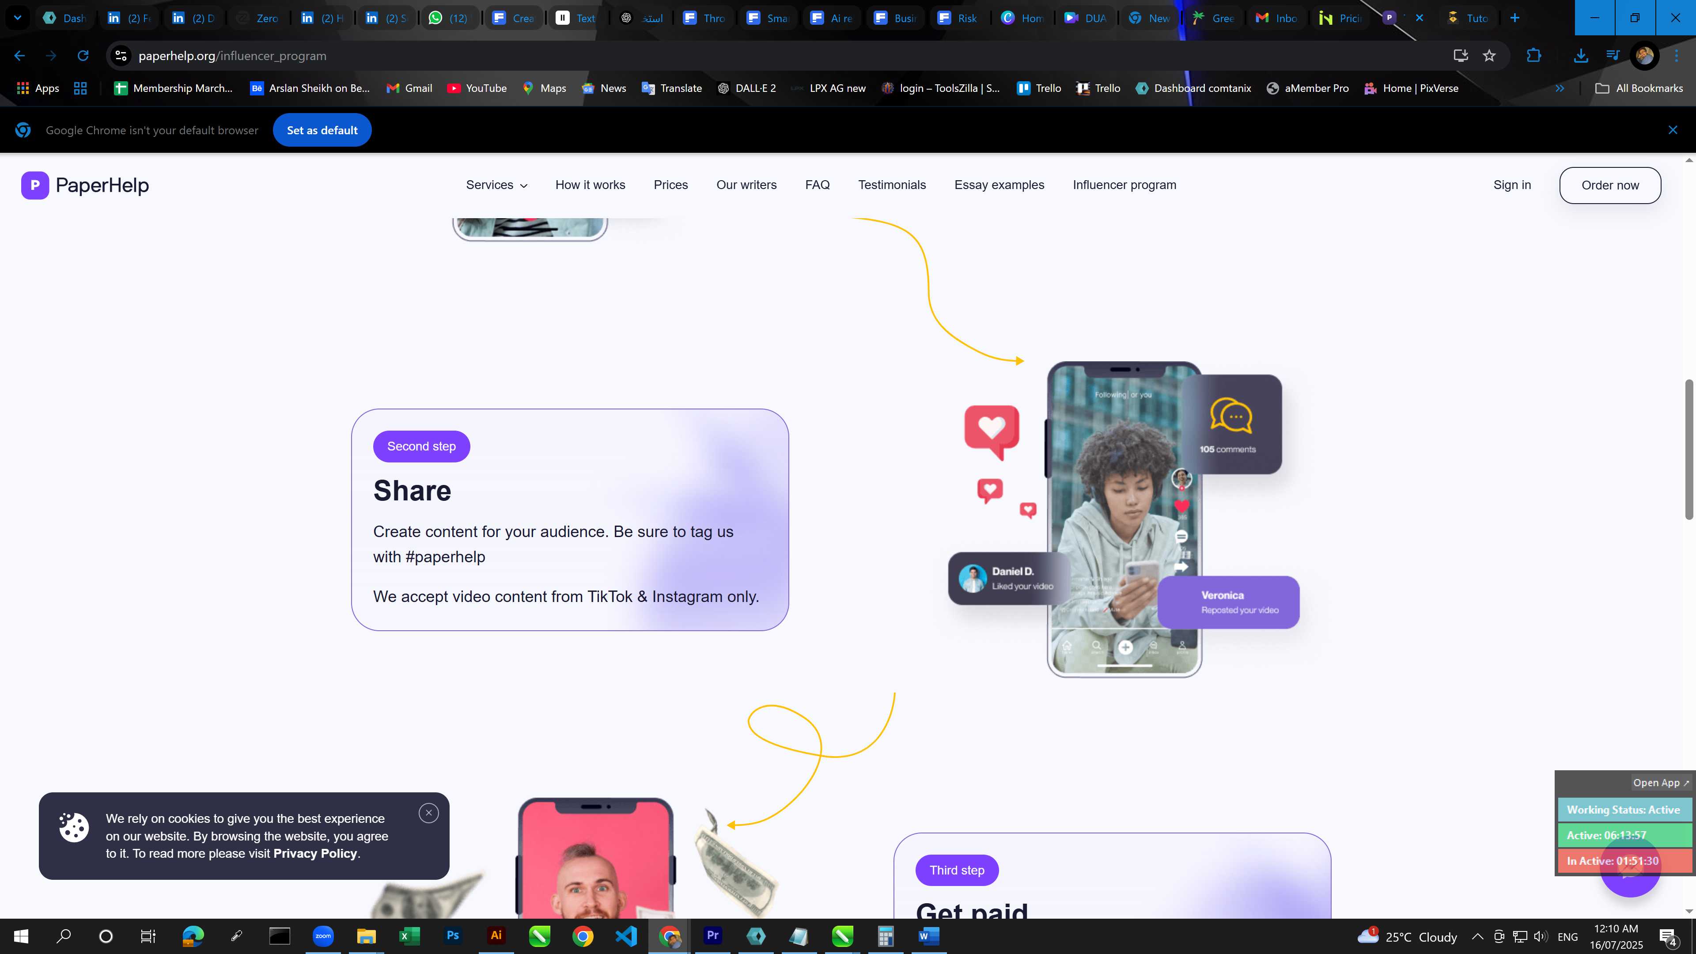Open Chrome extensions puzzle icon

(x=1533, y=56)
